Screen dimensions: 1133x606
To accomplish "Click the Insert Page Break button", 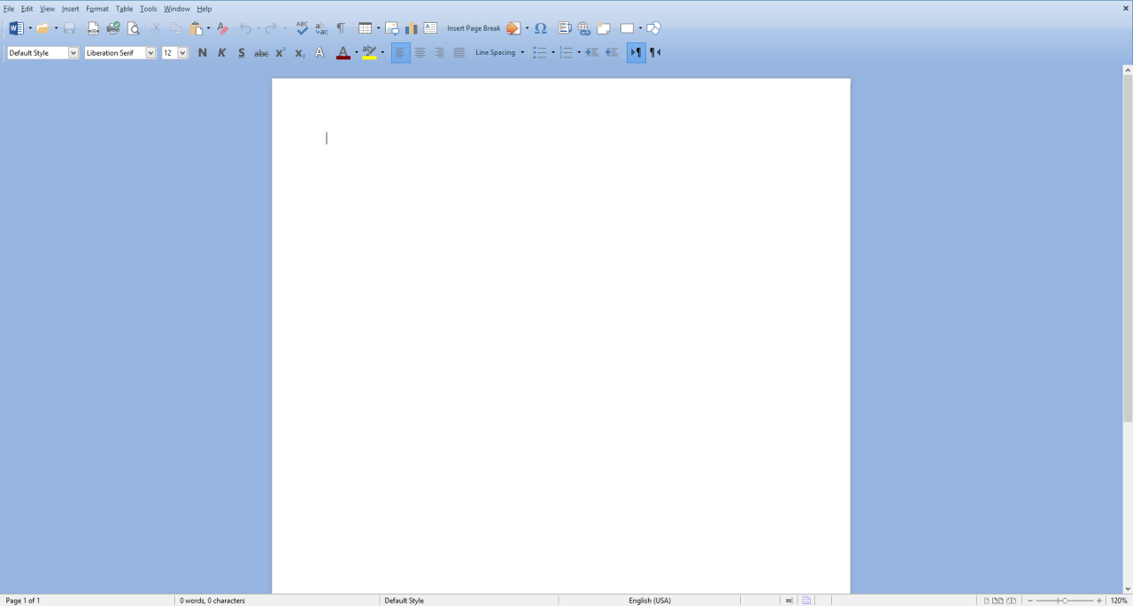I will (474, 28).
